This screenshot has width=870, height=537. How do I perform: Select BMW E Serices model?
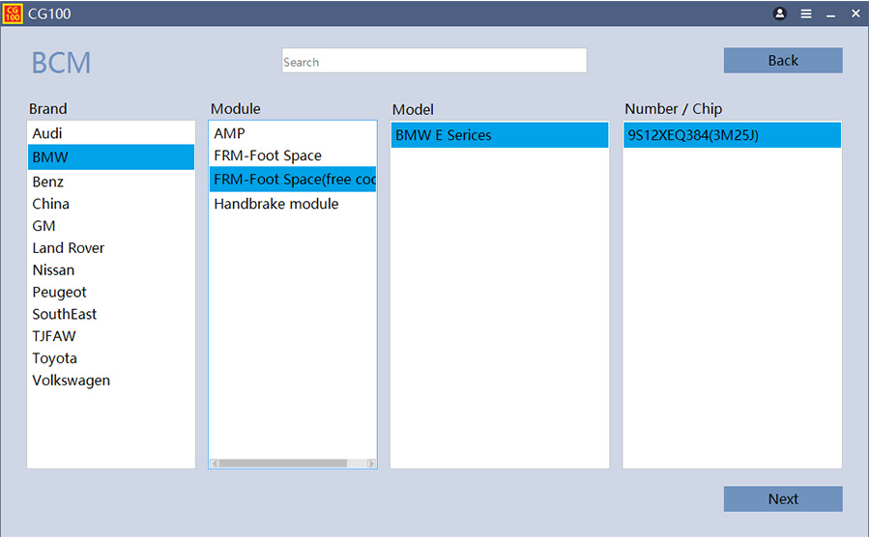444,135
